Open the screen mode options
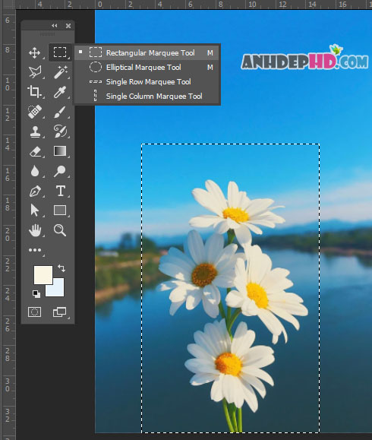Viewport: 372px width, 440px height. coord(60,312)
